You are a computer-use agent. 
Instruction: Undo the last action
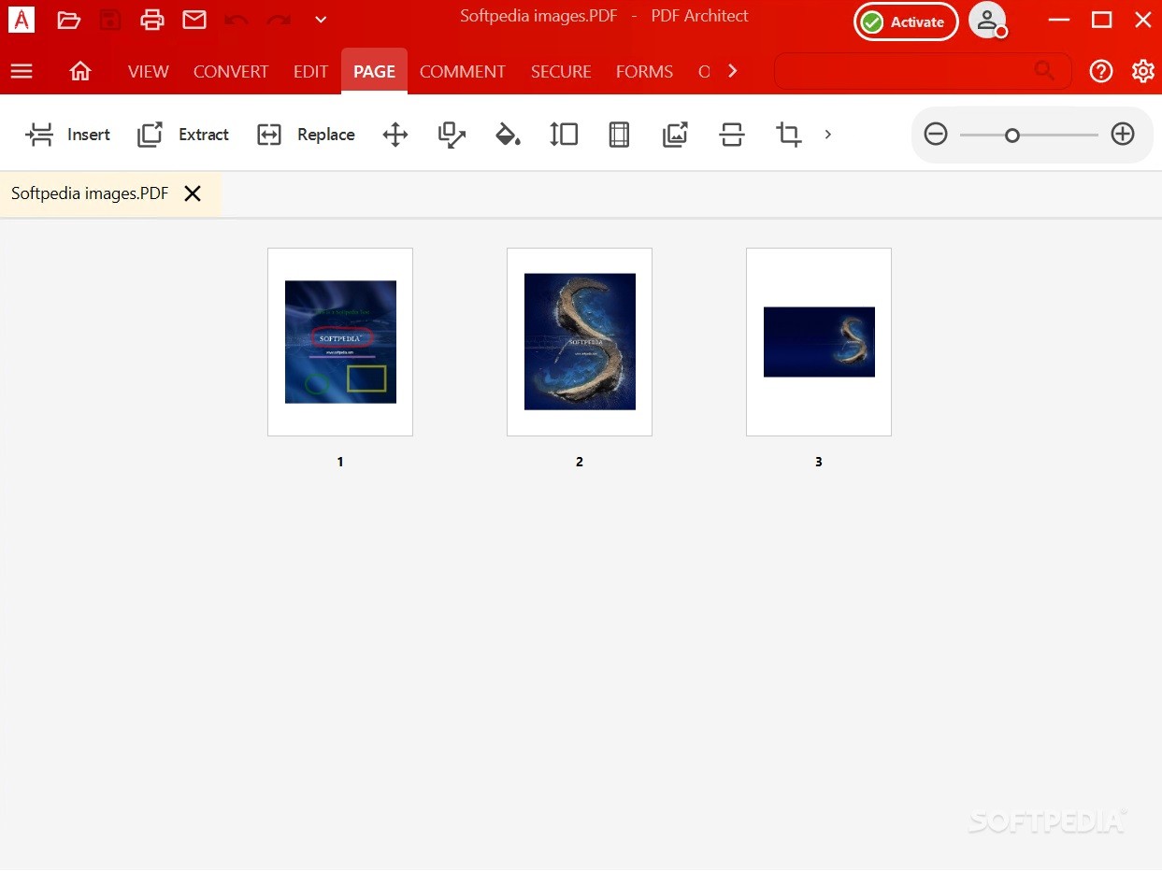pos(237,20)
